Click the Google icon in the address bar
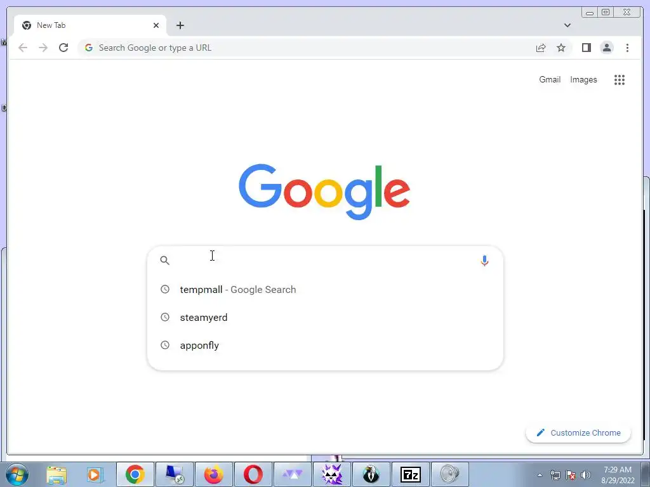Screen dimensions: 650x487 click(88, 48)
